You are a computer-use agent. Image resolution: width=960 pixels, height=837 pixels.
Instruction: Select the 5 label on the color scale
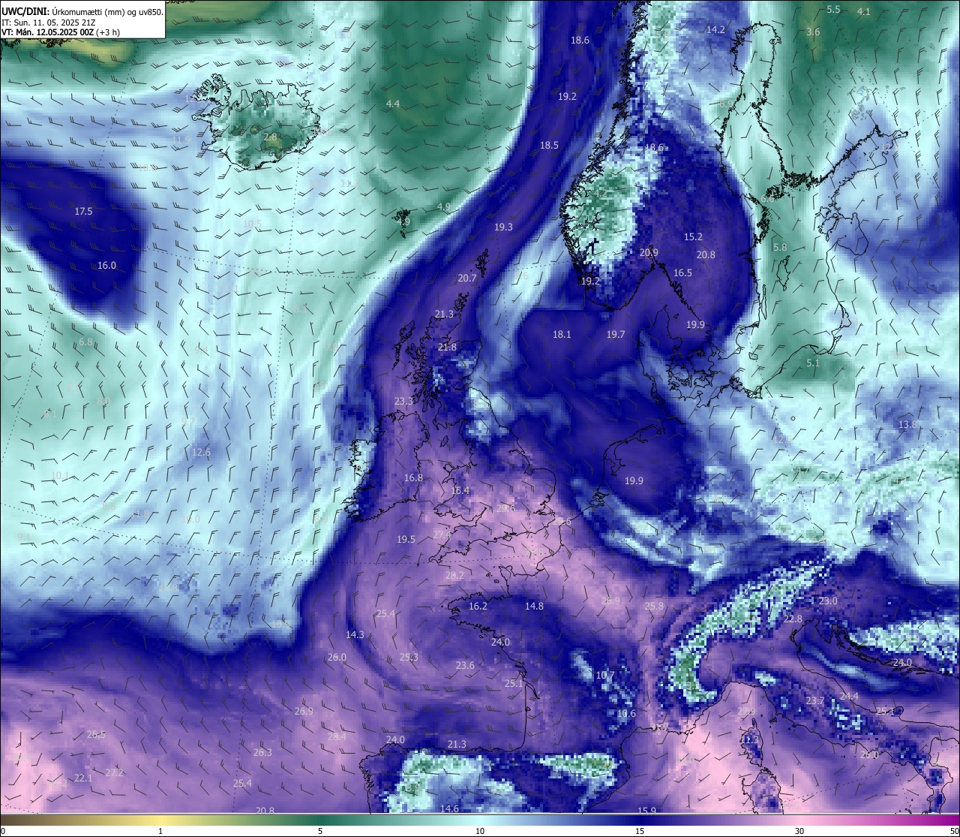[320, 831]
